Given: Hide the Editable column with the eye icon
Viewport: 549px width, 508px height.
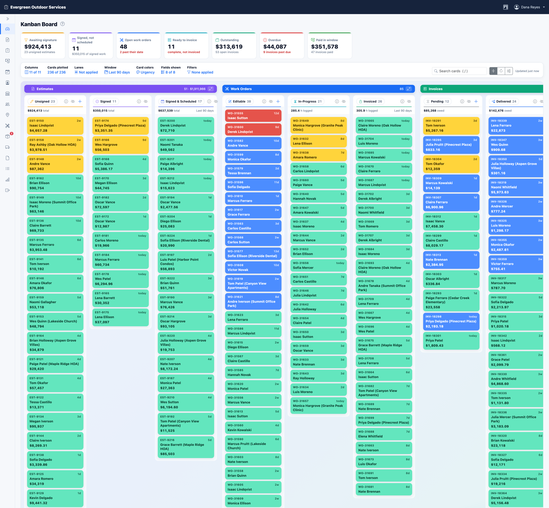Looking at the screenshot, I should point(271,102).
